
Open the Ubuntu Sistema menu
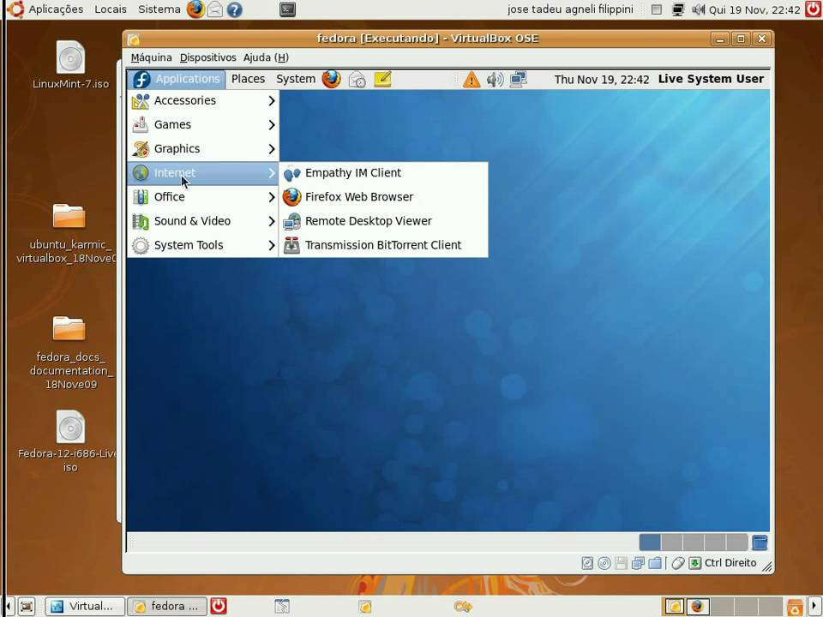159,9
